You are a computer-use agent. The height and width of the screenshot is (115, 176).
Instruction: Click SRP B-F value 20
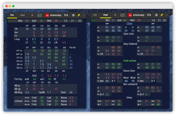coord(107,94)
